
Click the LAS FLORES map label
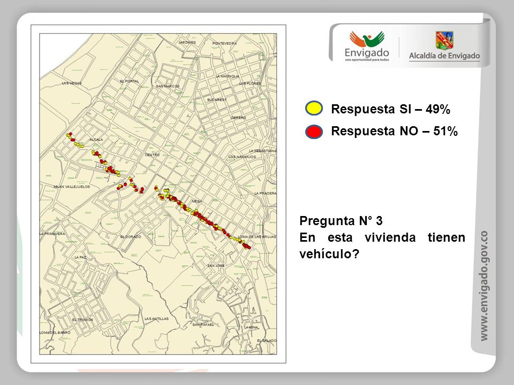(x=250, y=83)
